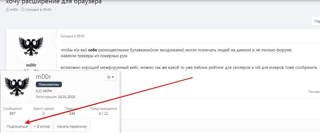Open Реакции count 249
320x133 pixels.
click(72, 113)
